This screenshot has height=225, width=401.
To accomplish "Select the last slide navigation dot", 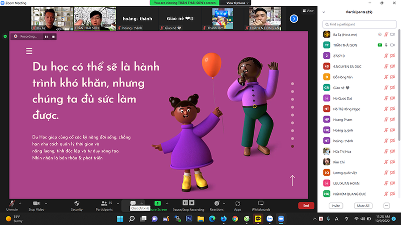I will (x=292, y=146).
